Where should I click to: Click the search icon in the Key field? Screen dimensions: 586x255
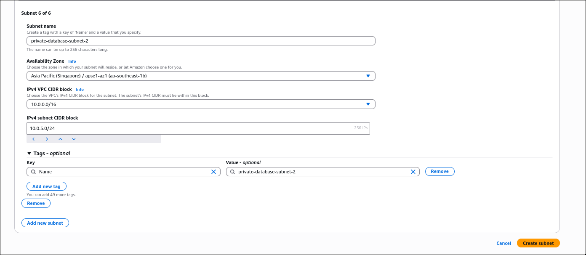click(x=32, y=172)
